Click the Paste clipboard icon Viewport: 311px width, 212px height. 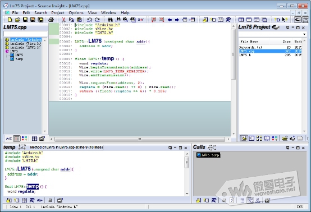pos(79,20)
